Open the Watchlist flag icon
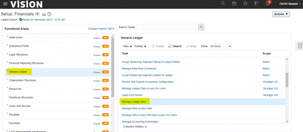 [256, 4]
